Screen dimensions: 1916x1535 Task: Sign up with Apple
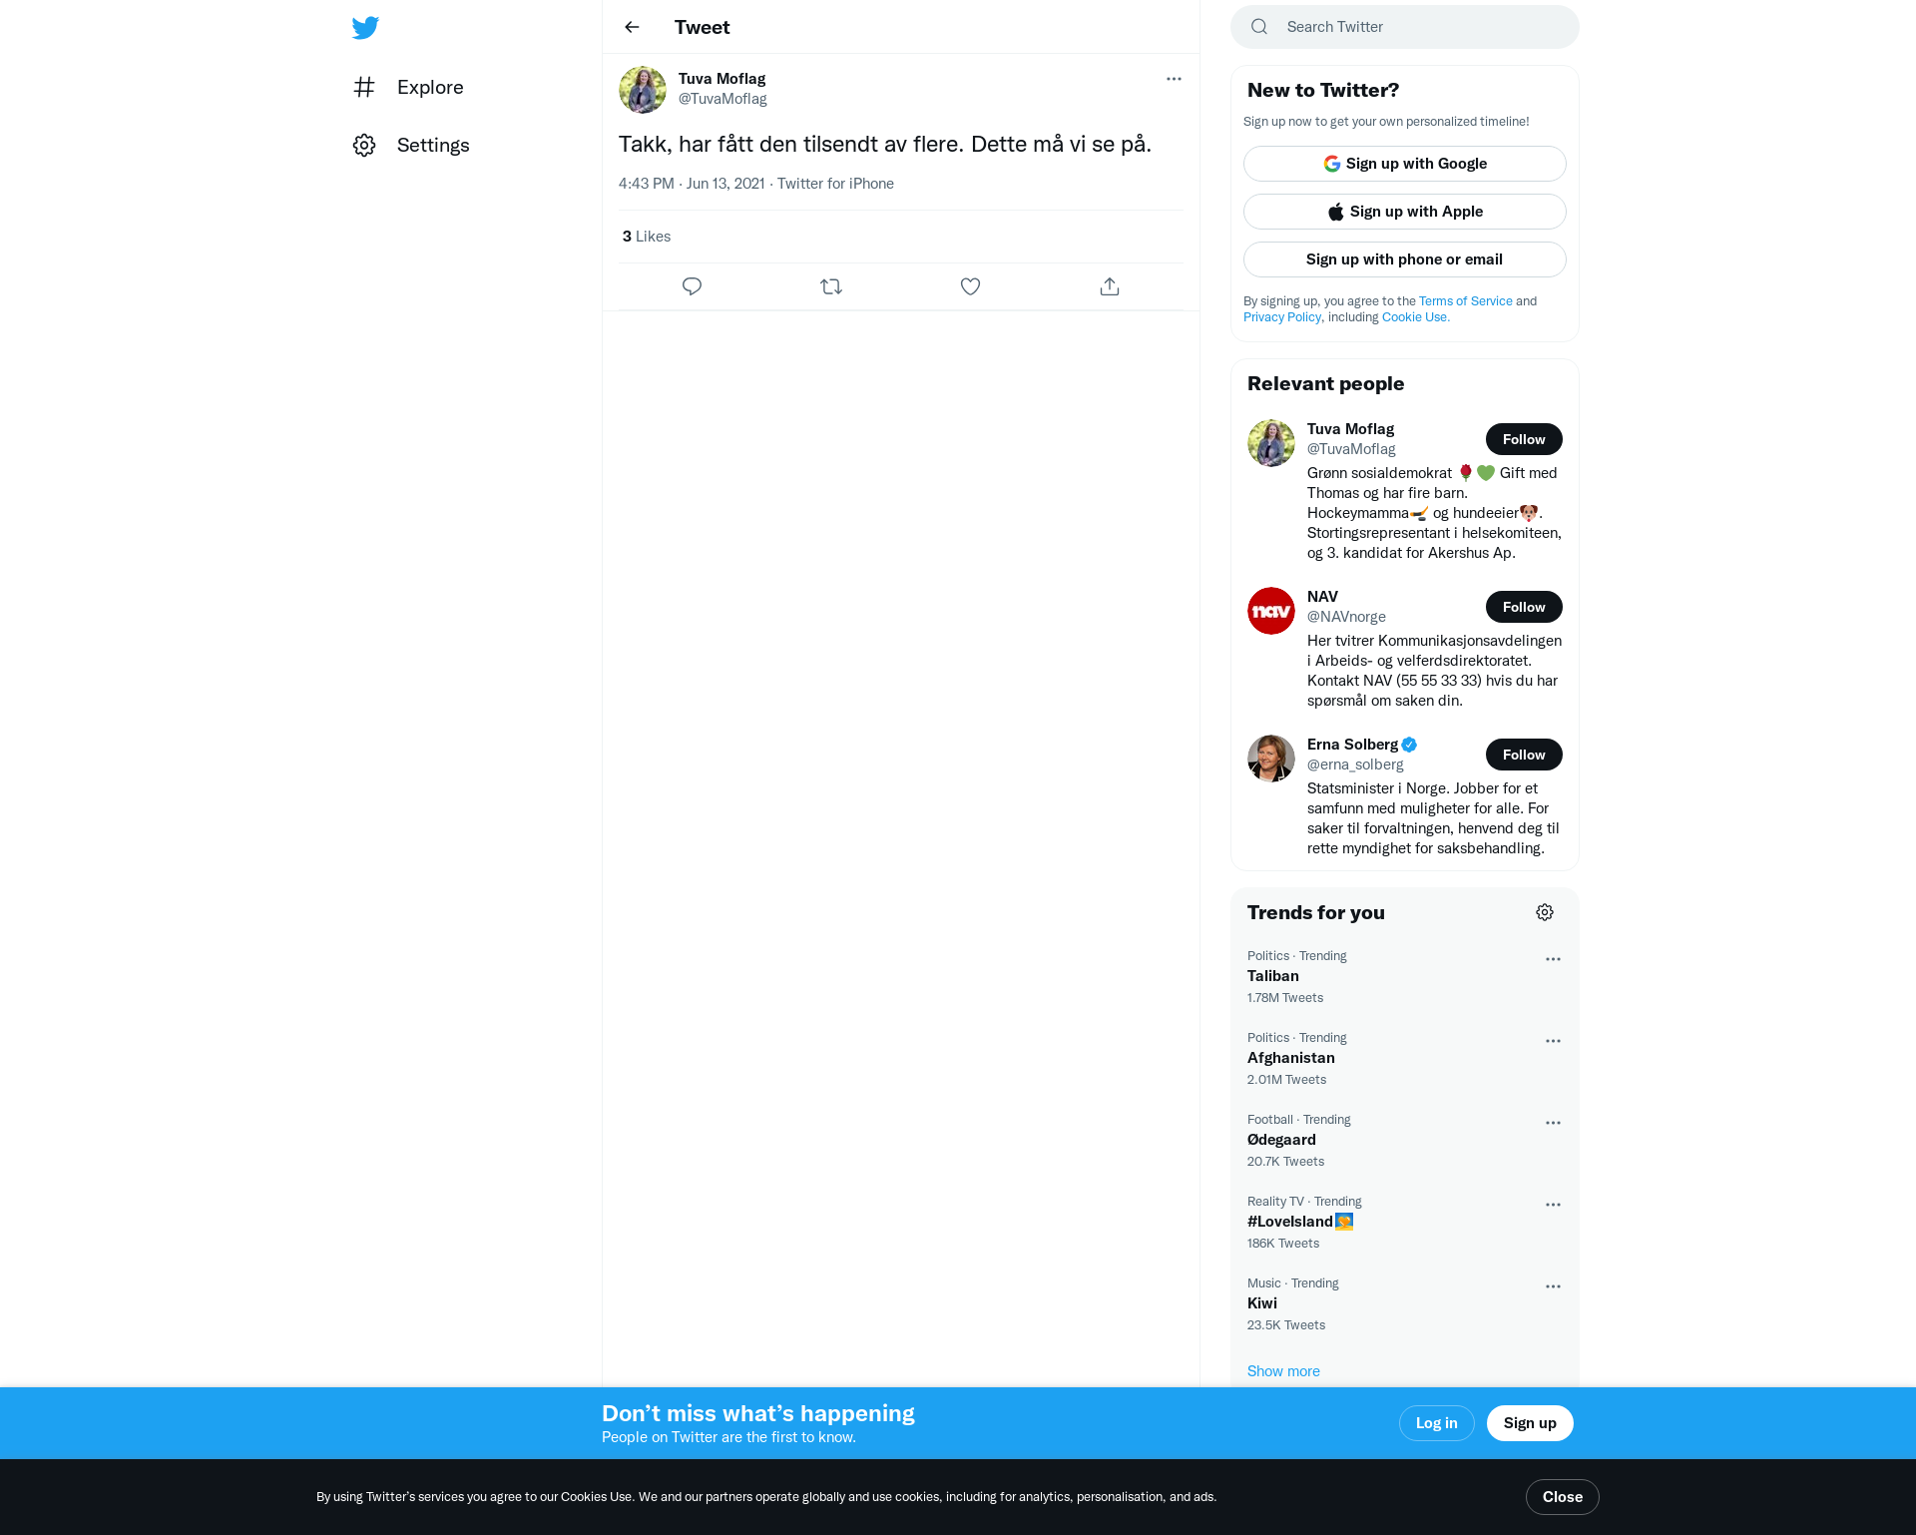coord(1405,212)
